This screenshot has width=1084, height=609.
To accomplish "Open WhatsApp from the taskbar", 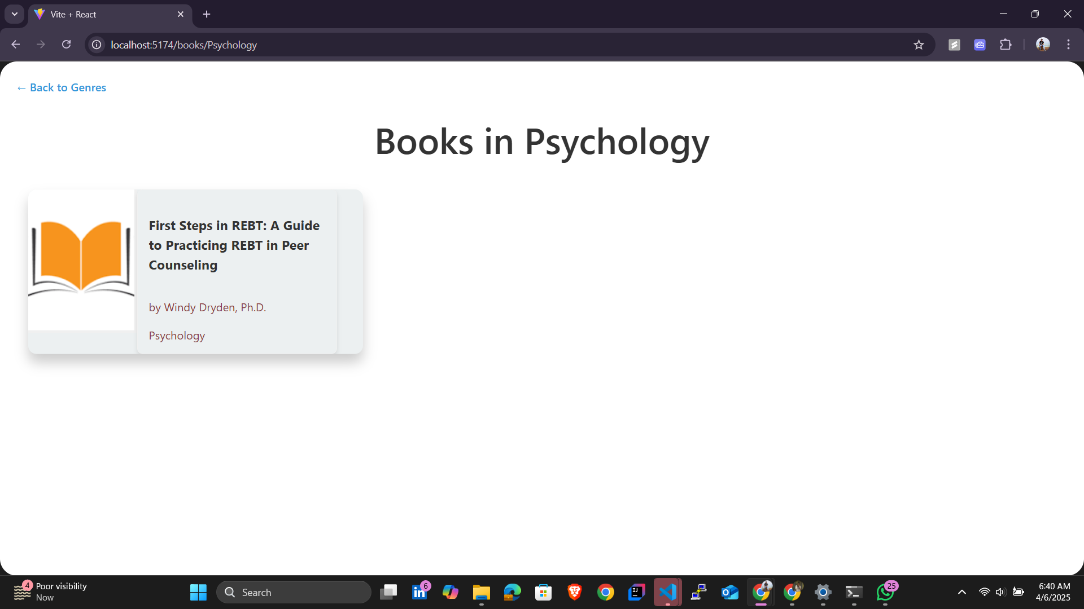I will click(x=885, y=592).
